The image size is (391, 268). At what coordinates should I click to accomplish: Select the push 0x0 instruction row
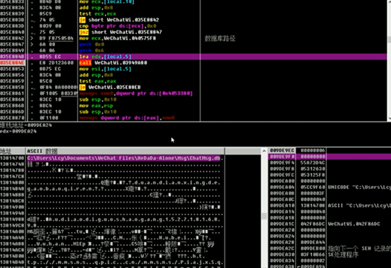tap(92, 44)
